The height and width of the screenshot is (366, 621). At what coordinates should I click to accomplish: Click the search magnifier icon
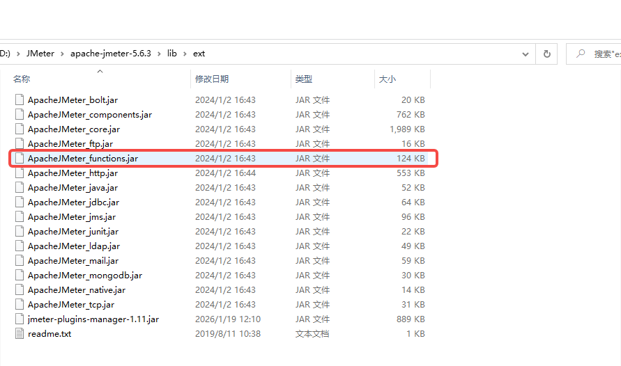(x=581, y=54)
